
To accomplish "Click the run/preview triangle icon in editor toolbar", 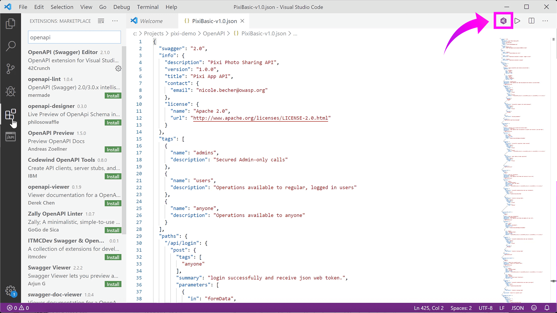I will coord(517,21).
